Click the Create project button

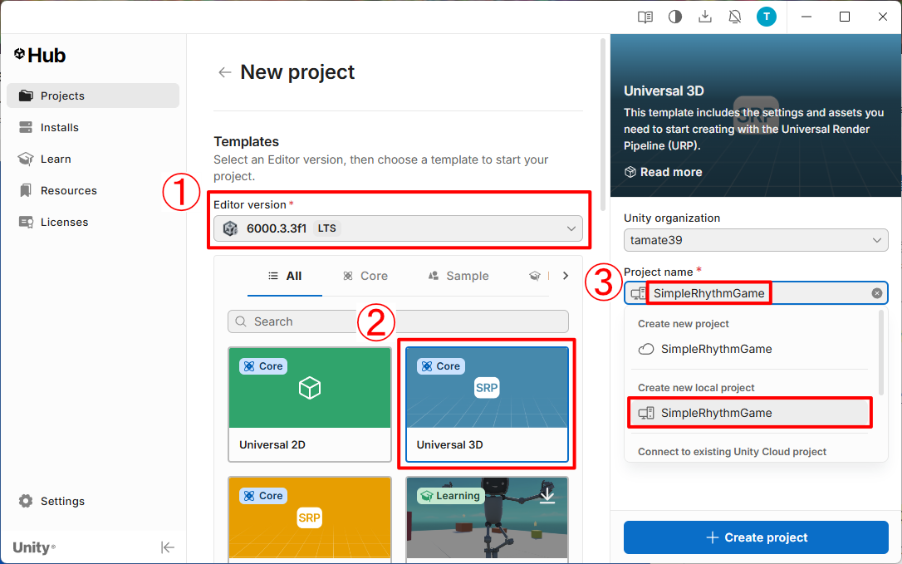pyautogui.click(x=756, y=537)
